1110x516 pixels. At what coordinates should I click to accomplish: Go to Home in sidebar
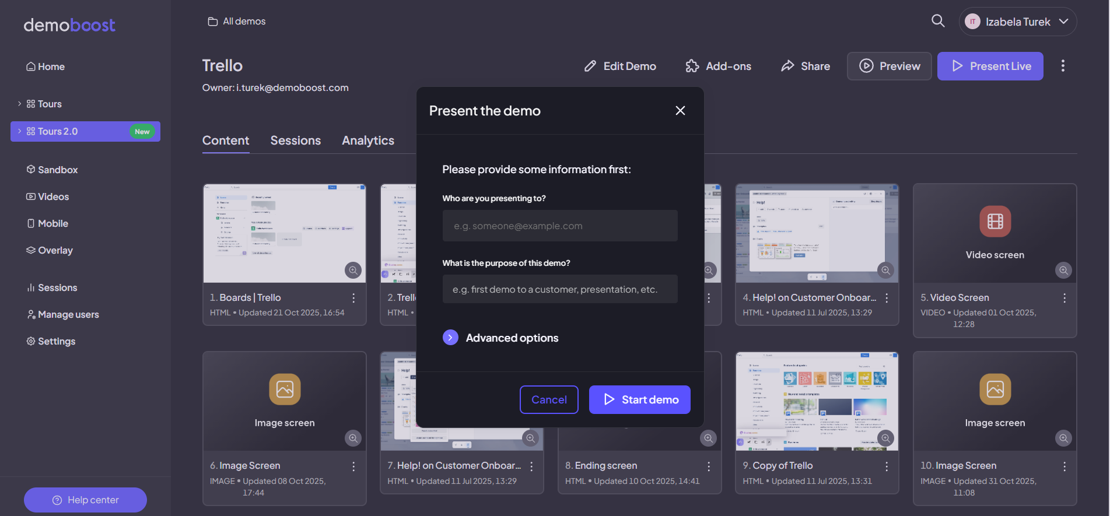pos(45,66)
